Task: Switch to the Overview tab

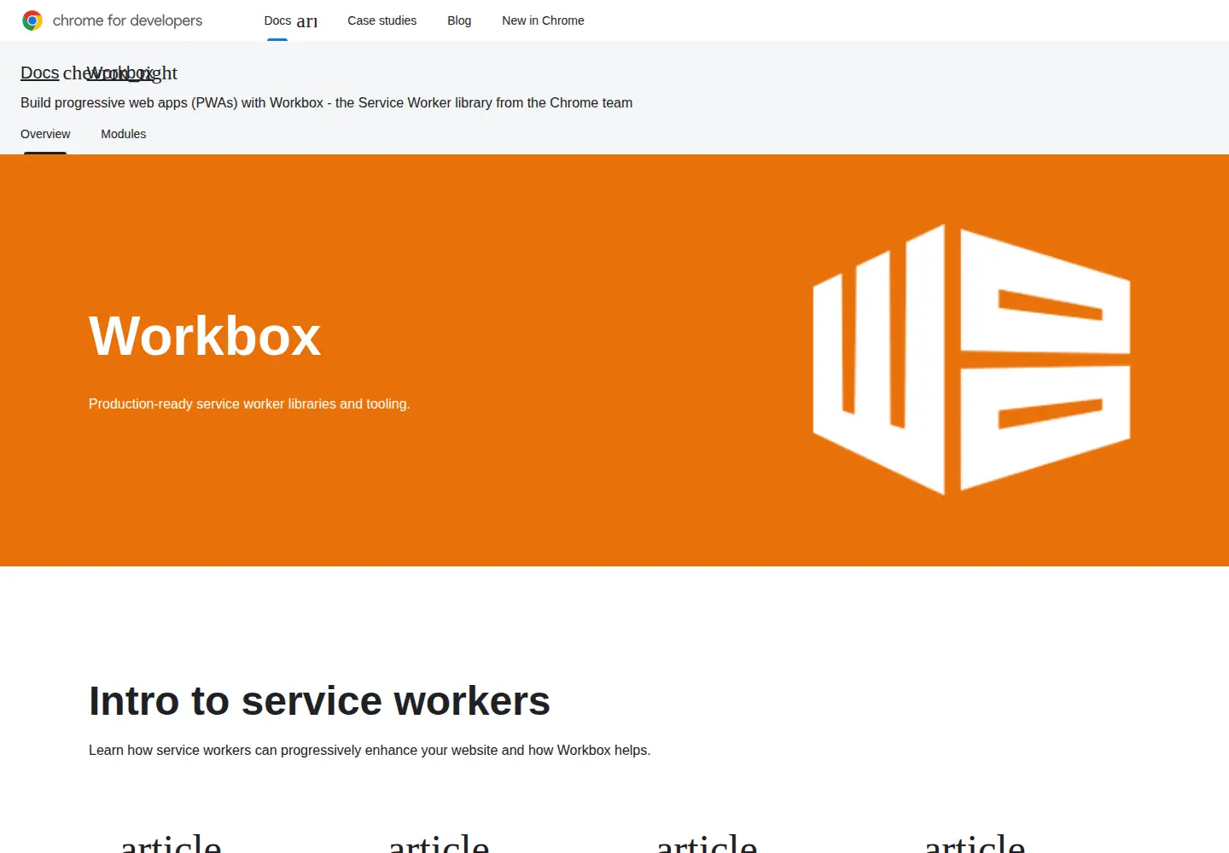Action: coord(45,134)
